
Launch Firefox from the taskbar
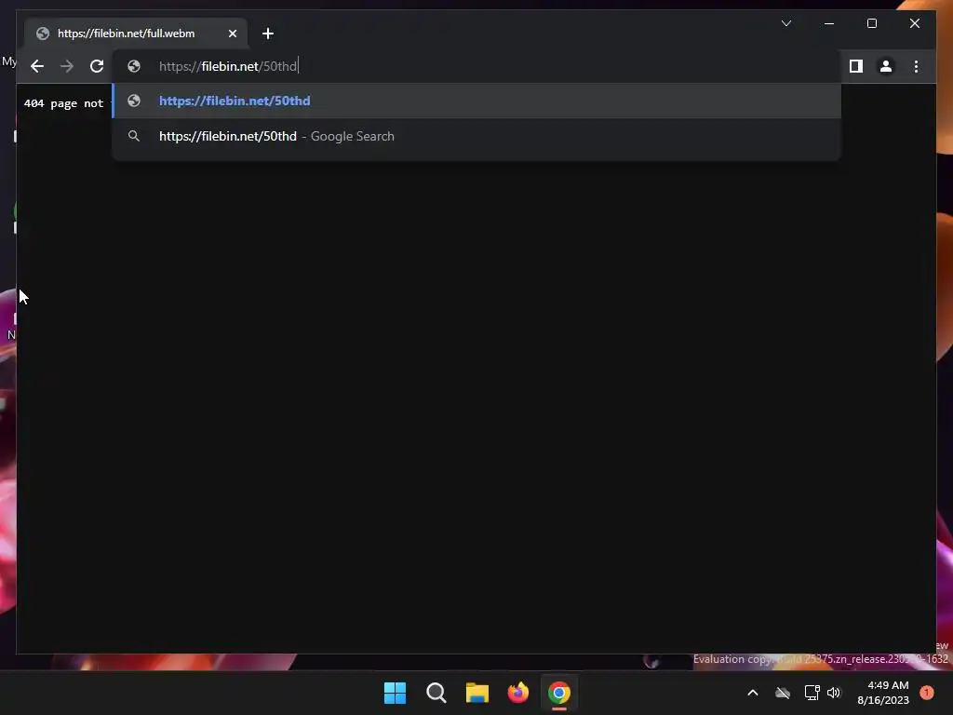point(517,693)
